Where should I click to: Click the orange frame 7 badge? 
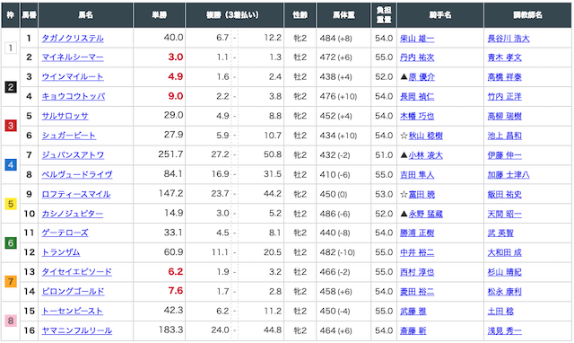click(11, 281)
